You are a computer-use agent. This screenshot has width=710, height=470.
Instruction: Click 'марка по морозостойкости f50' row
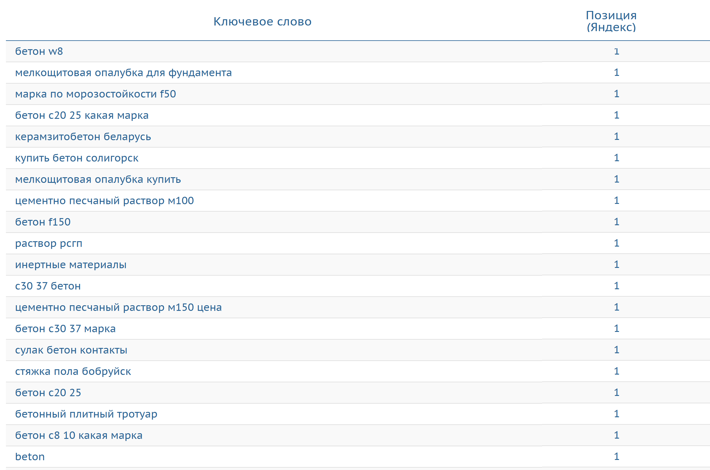pos(96,94)
